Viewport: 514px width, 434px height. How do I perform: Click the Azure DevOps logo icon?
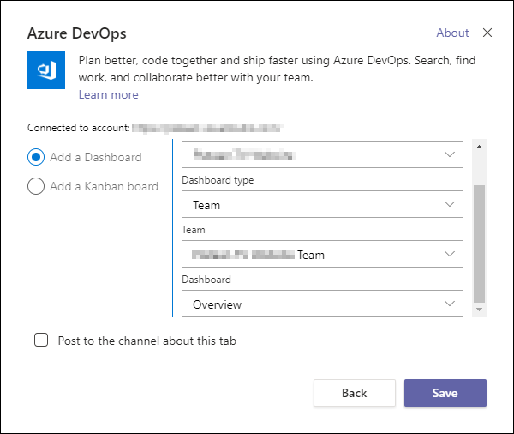click(46, 70)
